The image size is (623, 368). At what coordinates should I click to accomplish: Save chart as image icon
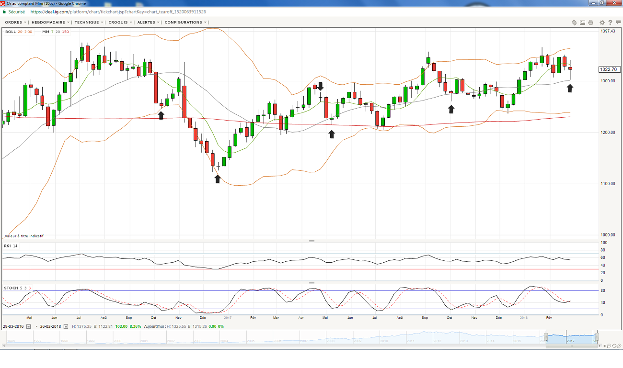click(582, 22)
